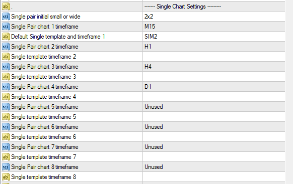Click the ab icon for Single template timeframe 5
Viewport: 293px width, 184px height.
tap(6, 117)
